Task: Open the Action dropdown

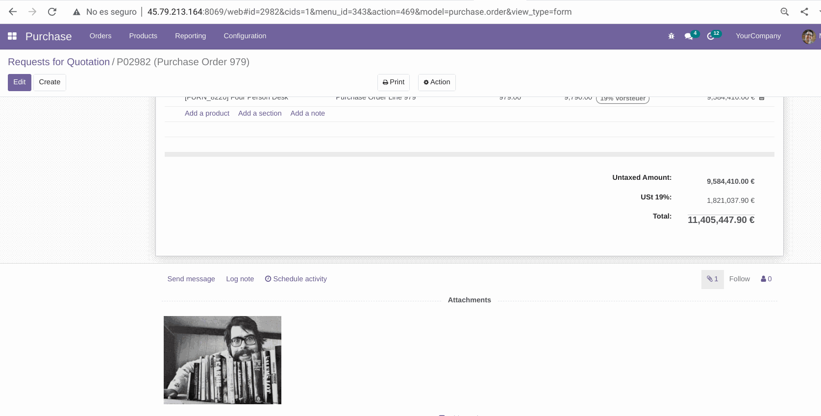Action: click(x=437, y=82)
